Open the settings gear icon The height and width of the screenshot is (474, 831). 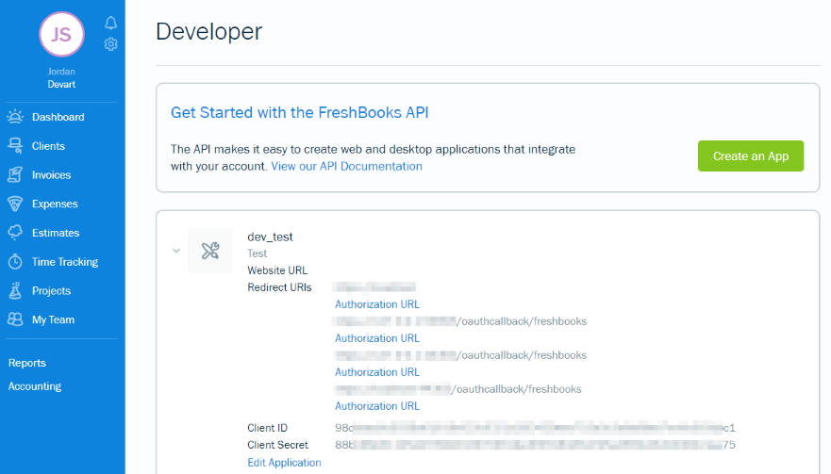point(110,44)
